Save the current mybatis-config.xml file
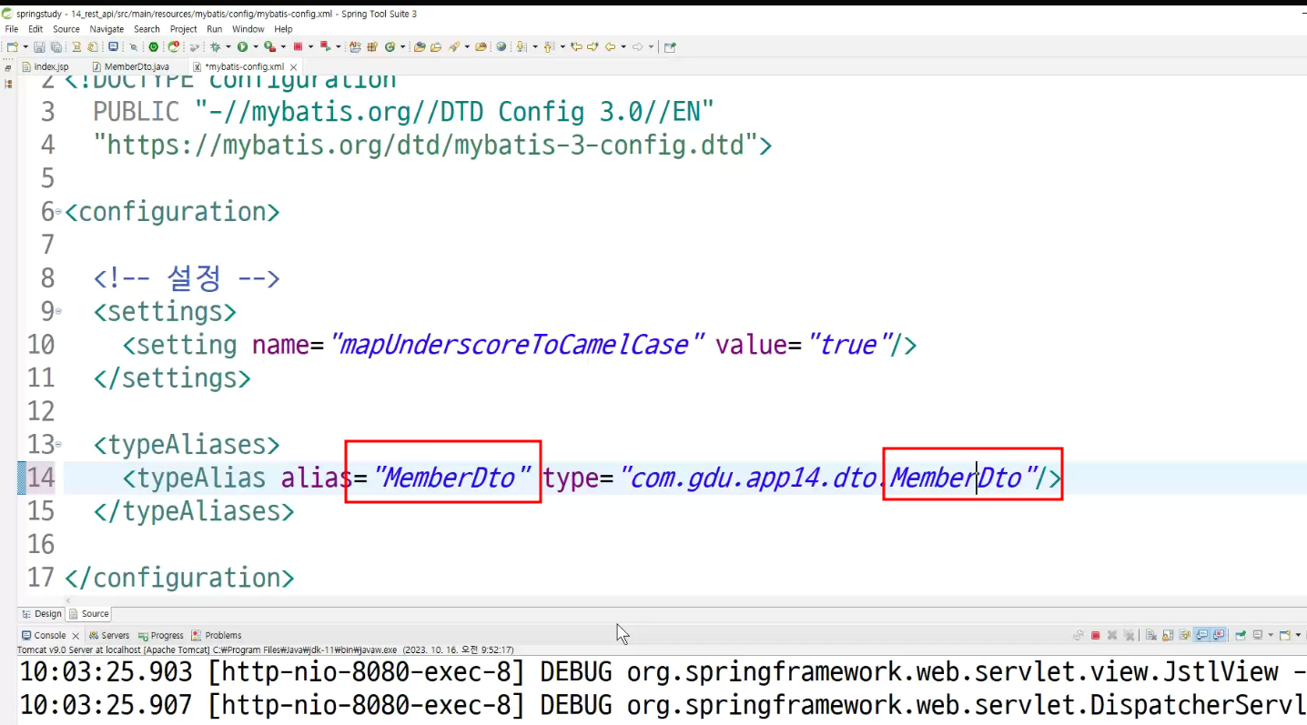Screen dimensions: 1307x725 pos(39,47)
